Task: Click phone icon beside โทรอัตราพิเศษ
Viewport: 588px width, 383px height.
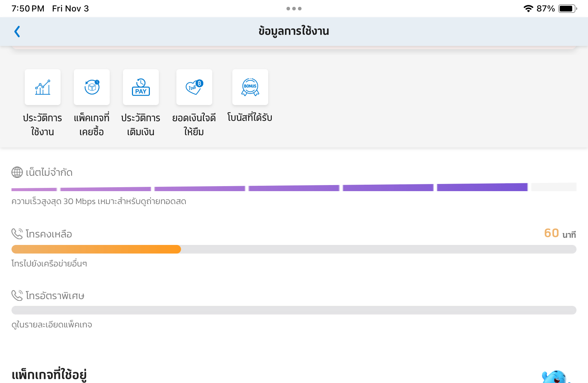Action: [x=17, y=295]
